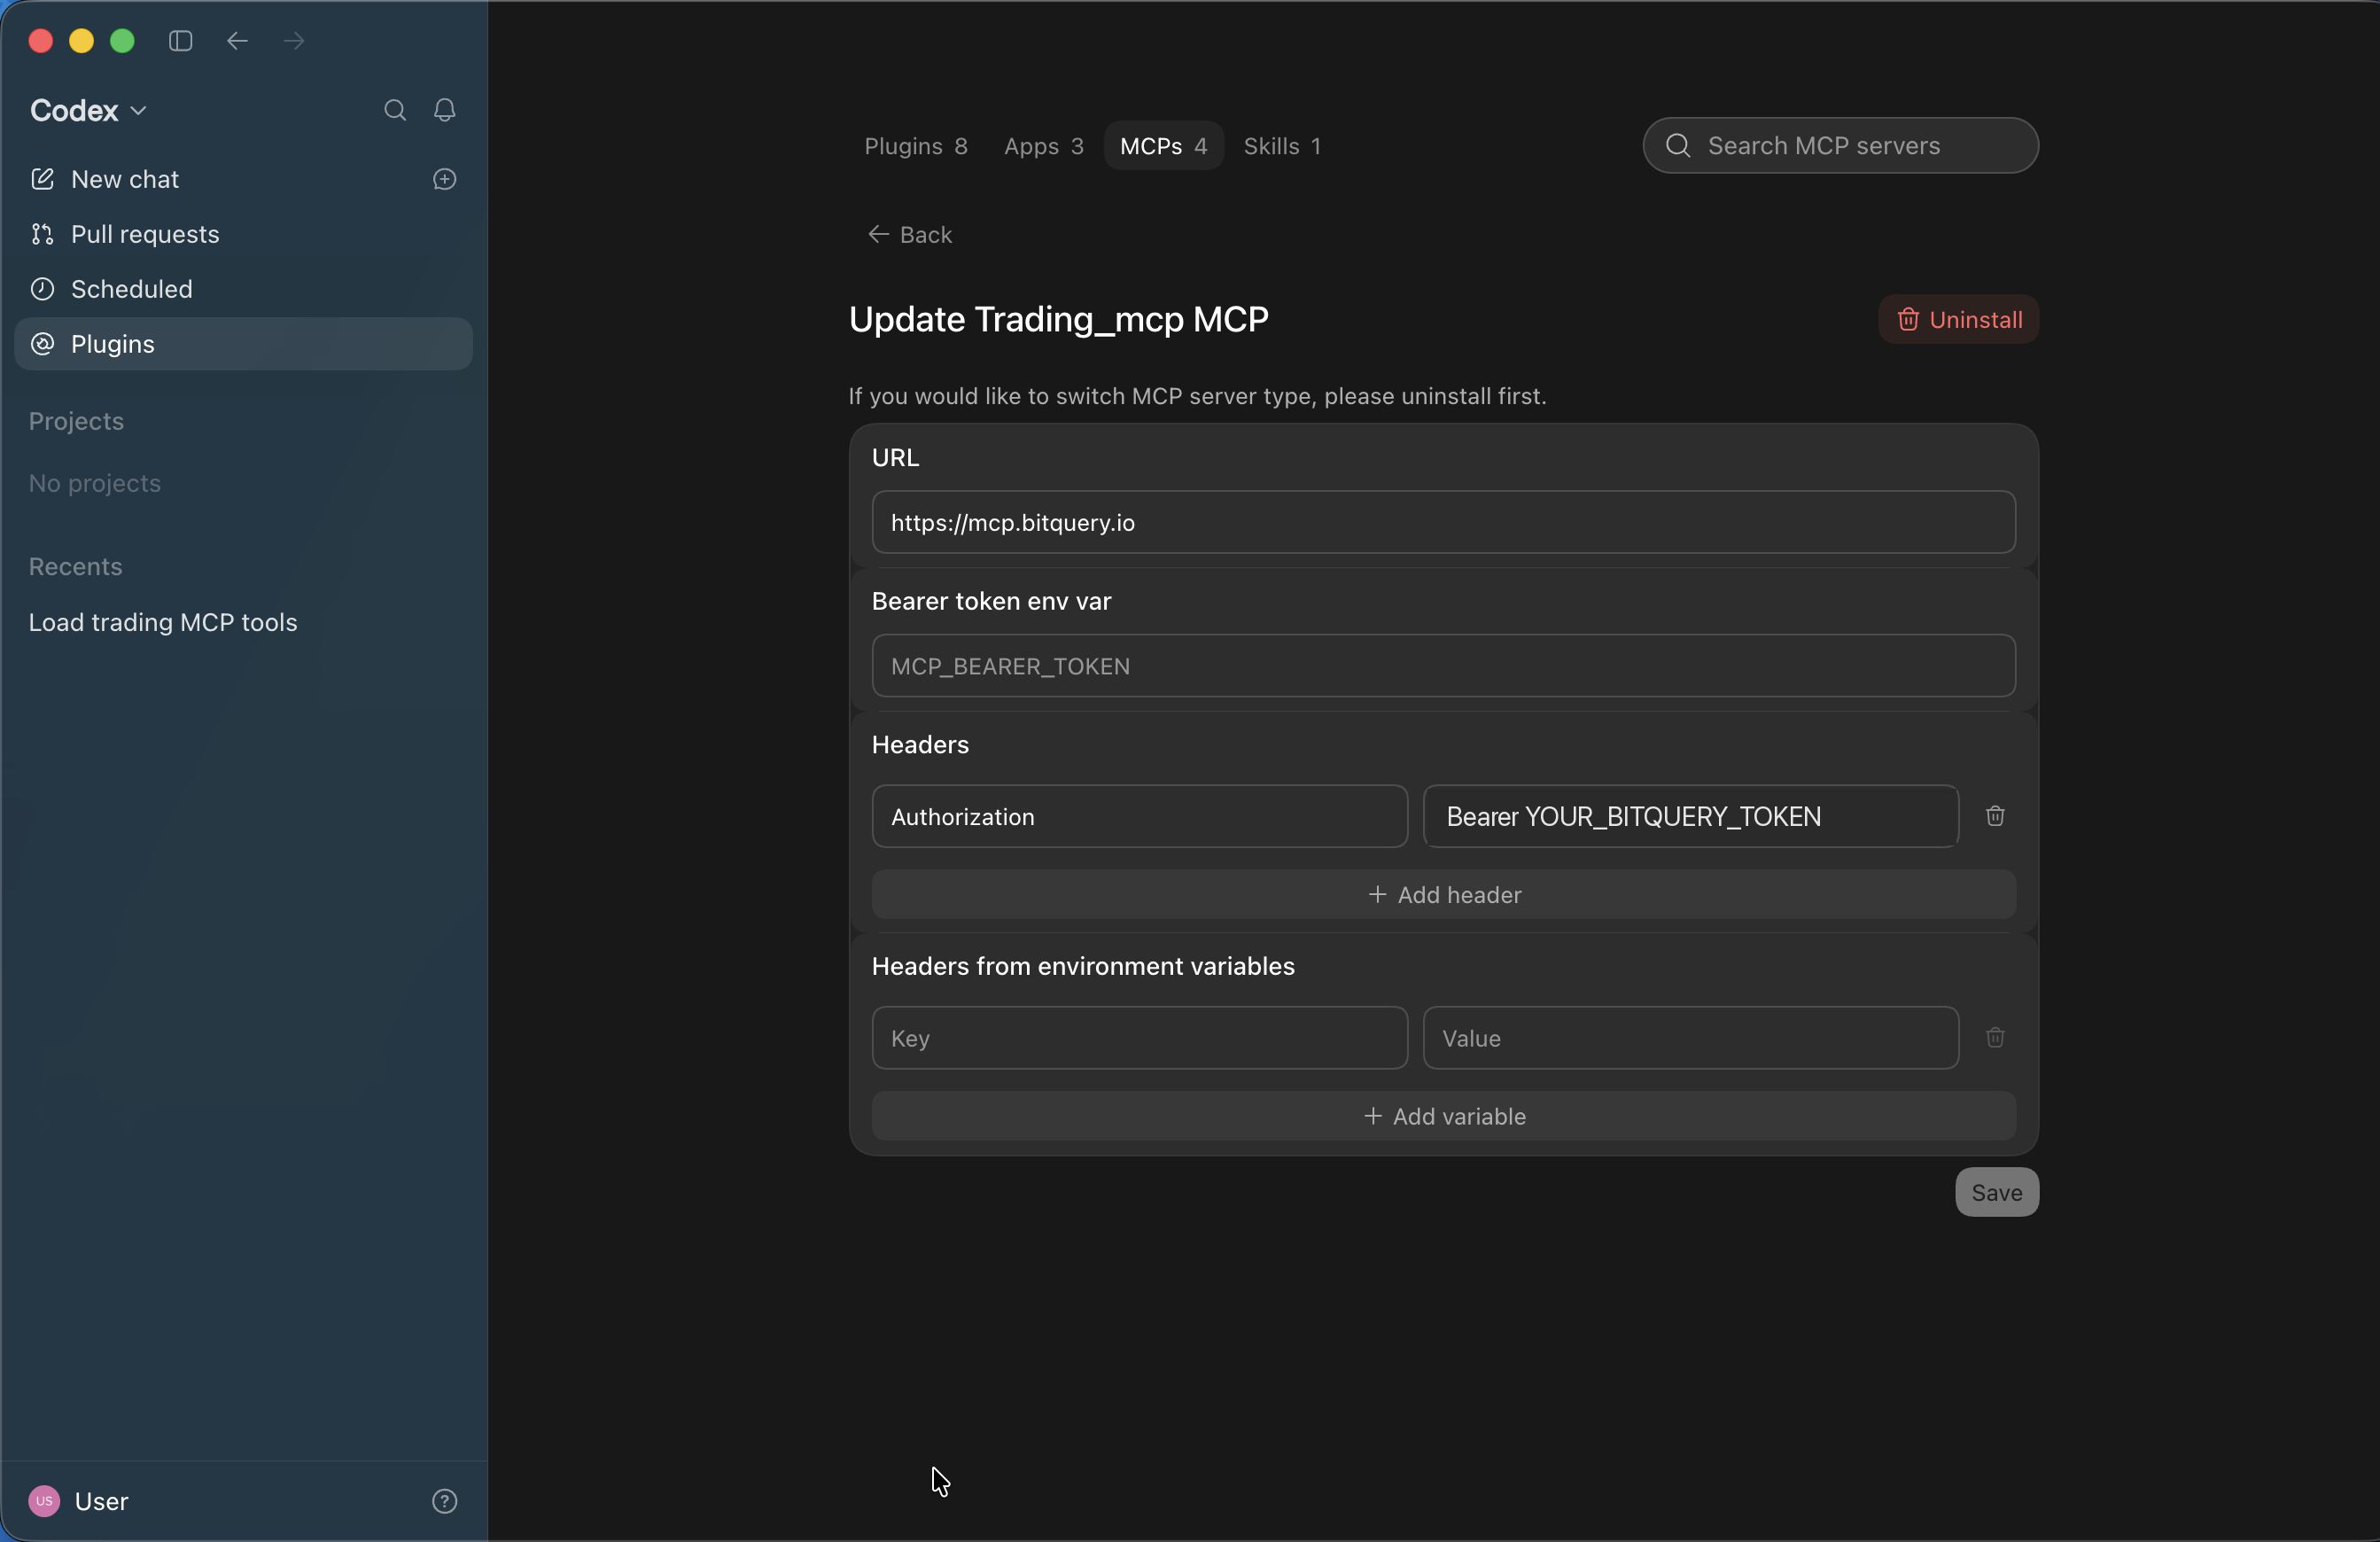The width and height of the screenshot is (2380, 1542).
Task: Click the Back link
Action: click(x=909, y=234)
